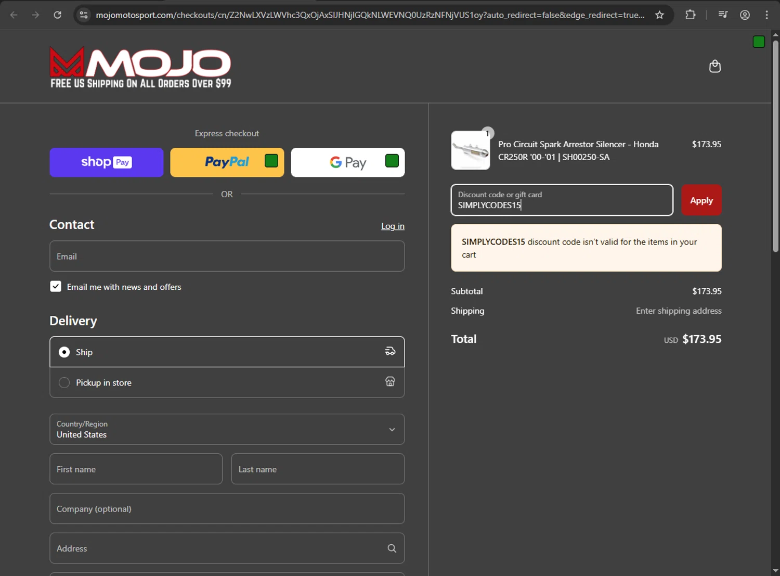Click the scrollbar down arrow
Screen dimensions: 780x576
pos(775,571)
